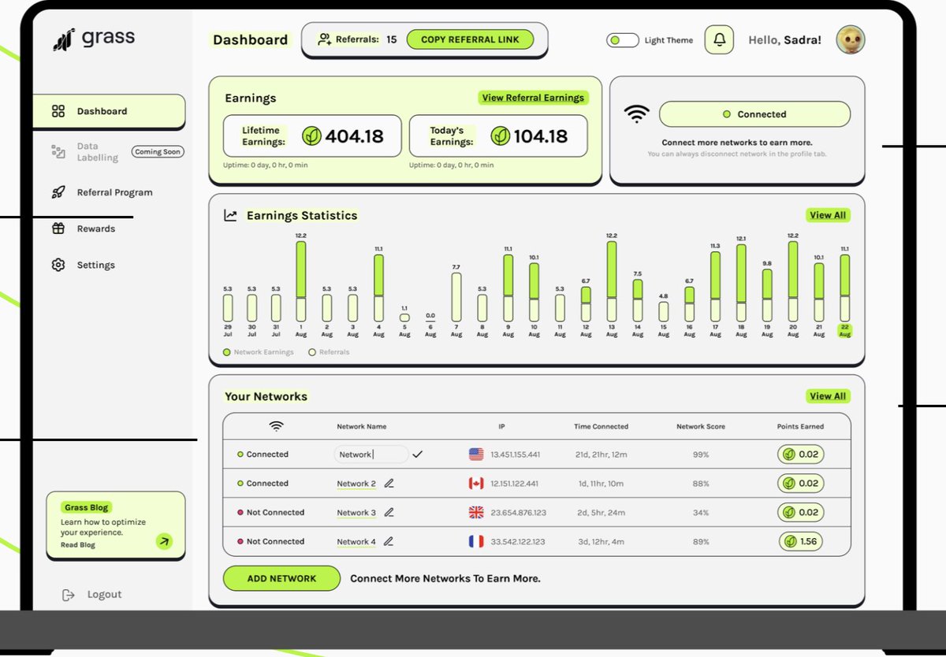Open View Referral Earnings link
The height and width of the screenshot is (657, 946).
tap(533, 98)
